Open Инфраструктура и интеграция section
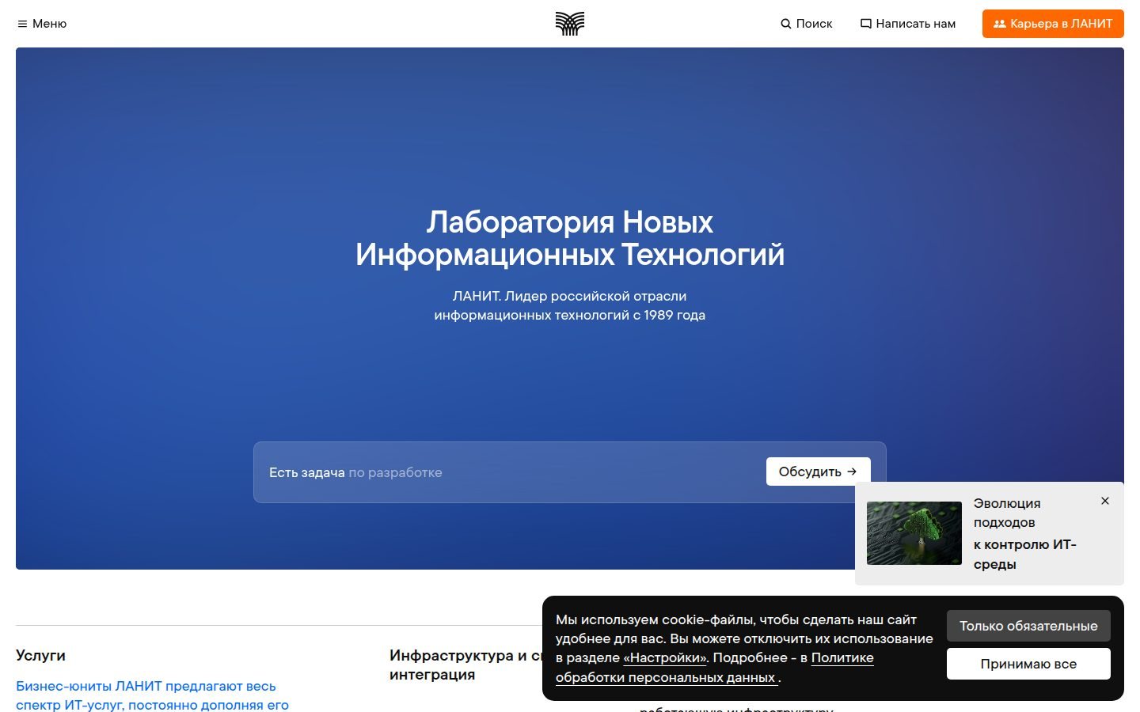Image resolution: width=1140 pixels, height=712 pixels. 465,665
